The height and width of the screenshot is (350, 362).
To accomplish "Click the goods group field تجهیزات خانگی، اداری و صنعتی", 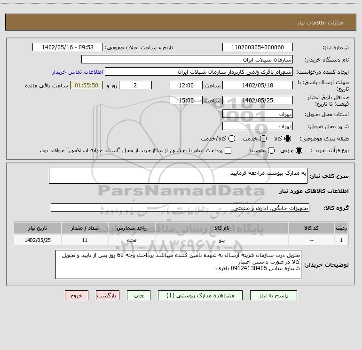I will pos(180,208).
